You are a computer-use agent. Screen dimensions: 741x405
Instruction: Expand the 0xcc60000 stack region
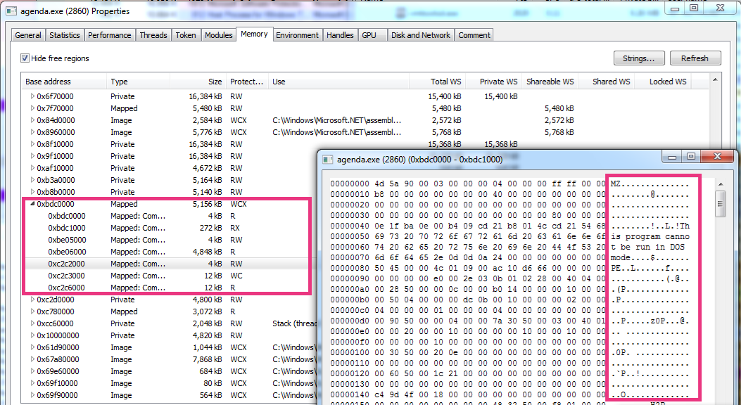click(32, 323)
